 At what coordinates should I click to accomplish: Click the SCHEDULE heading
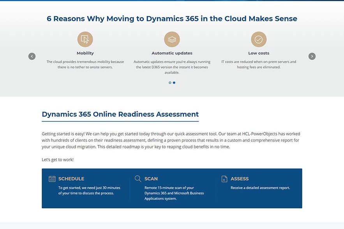pos(71,179)
